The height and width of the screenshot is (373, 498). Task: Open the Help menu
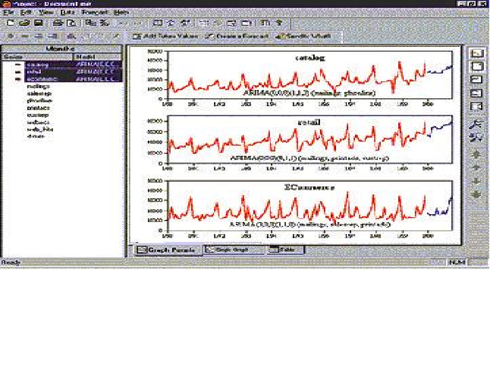[121, 12]
